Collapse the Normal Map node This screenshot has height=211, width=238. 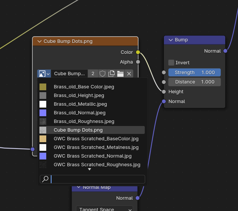(79, 187)
